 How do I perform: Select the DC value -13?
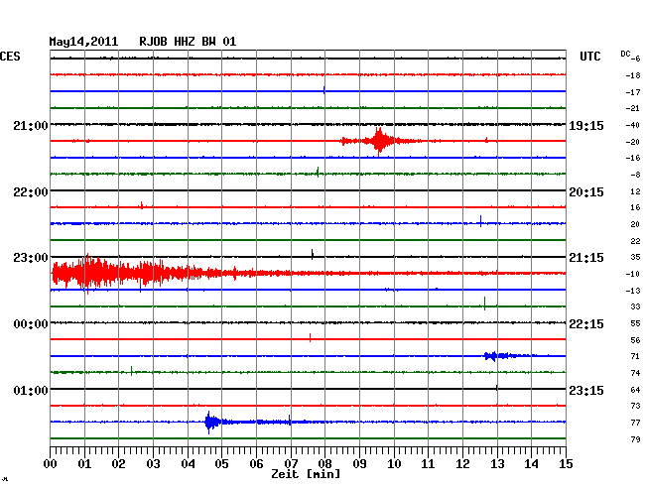pos(633,291)
